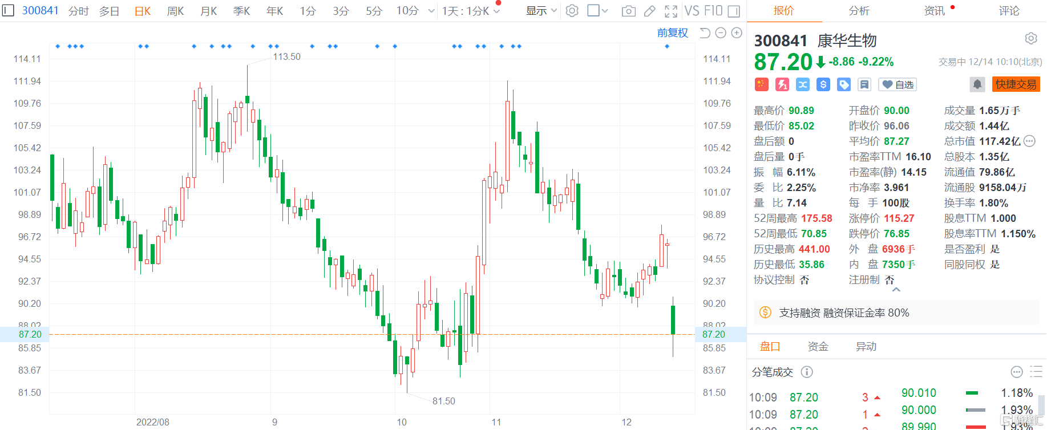Click the 81.50 low price label
The width and height of the screenshot is (1047, 430).
pyautogui.click(x=443, y=401)
